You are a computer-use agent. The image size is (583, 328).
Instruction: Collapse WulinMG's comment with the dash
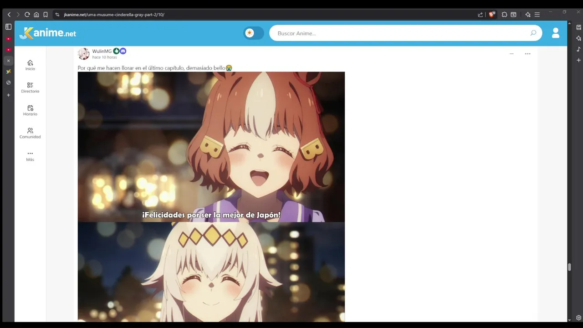pyautogui.click(x=511, y=54)
